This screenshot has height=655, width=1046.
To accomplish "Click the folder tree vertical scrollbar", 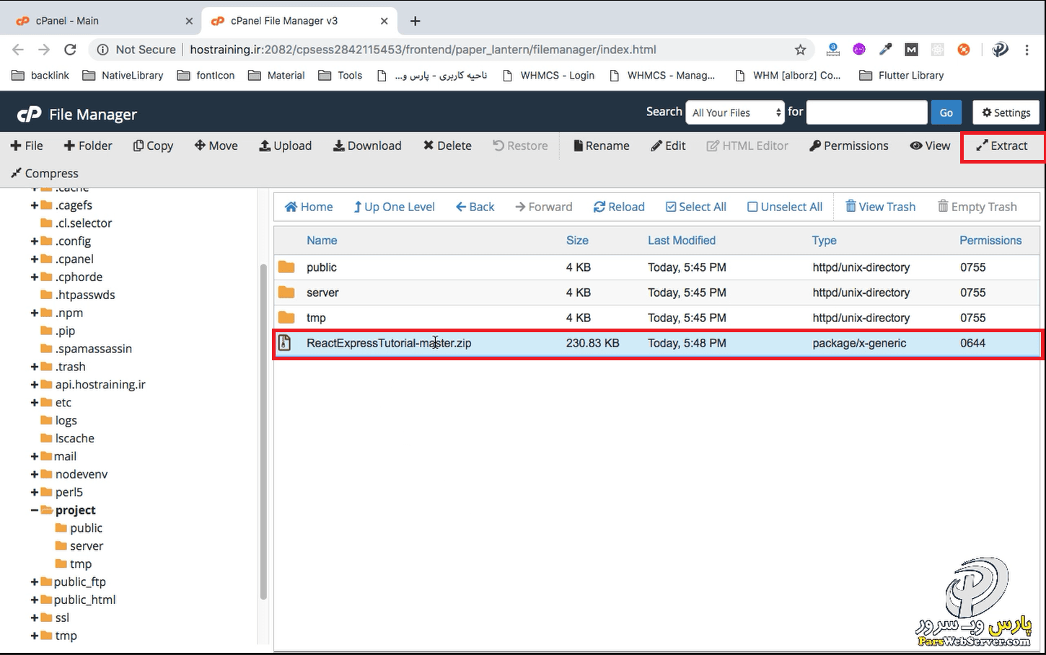I will pos(263,432).
